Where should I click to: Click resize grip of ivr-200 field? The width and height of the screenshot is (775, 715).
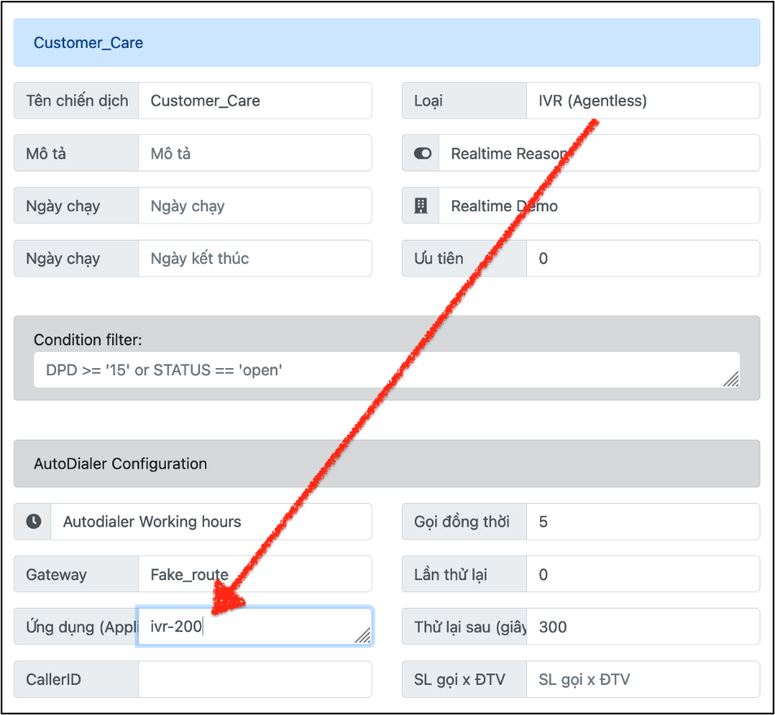[x=363, y=636]
